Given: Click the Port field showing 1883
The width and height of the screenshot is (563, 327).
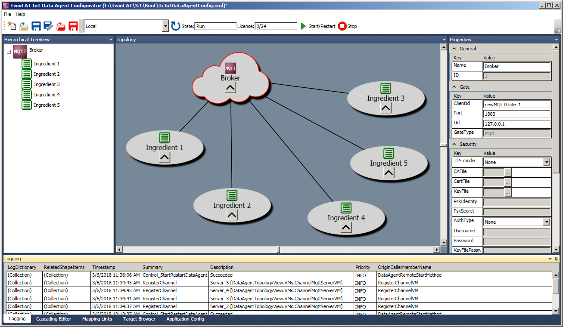Looking at the screenshot, I should (517, 114).
